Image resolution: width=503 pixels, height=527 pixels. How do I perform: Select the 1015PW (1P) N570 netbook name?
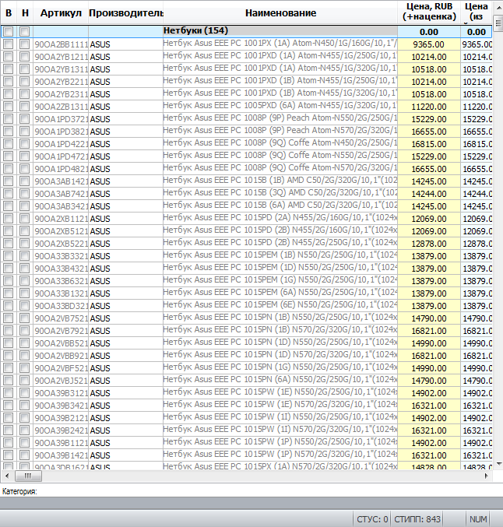click(280, 454)
